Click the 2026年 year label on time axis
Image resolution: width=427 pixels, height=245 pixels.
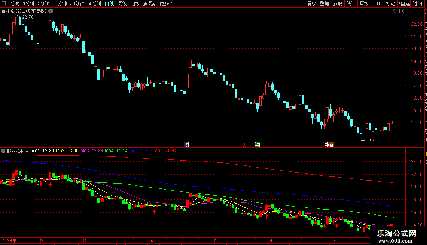tap(9, 241)
